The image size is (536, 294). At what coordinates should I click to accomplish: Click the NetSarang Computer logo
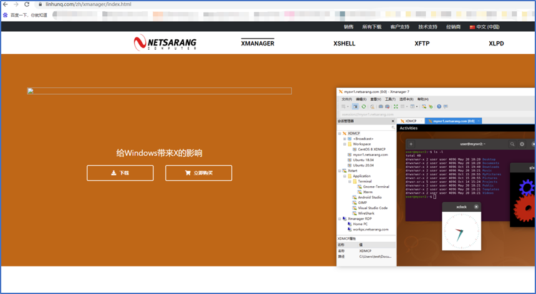[165, 43]
